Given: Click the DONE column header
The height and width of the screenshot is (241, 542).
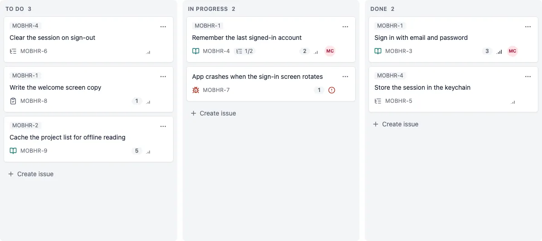Looking at the screenshot, I should pos(379,9).
